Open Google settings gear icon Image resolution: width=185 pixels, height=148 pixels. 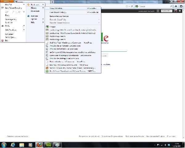coord(180,11)
